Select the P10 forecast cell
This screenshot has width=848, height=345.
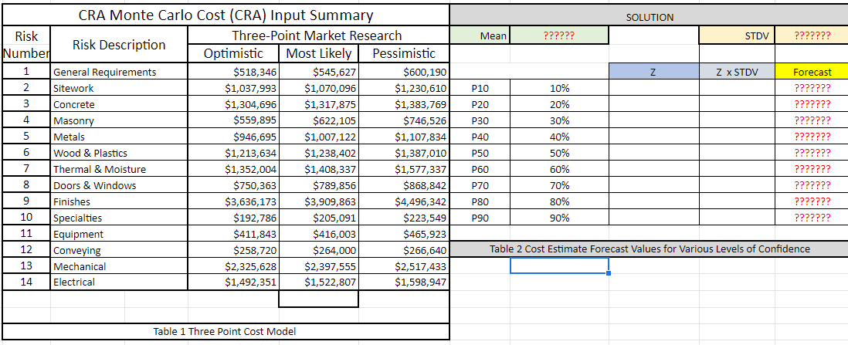pos(811,88)
